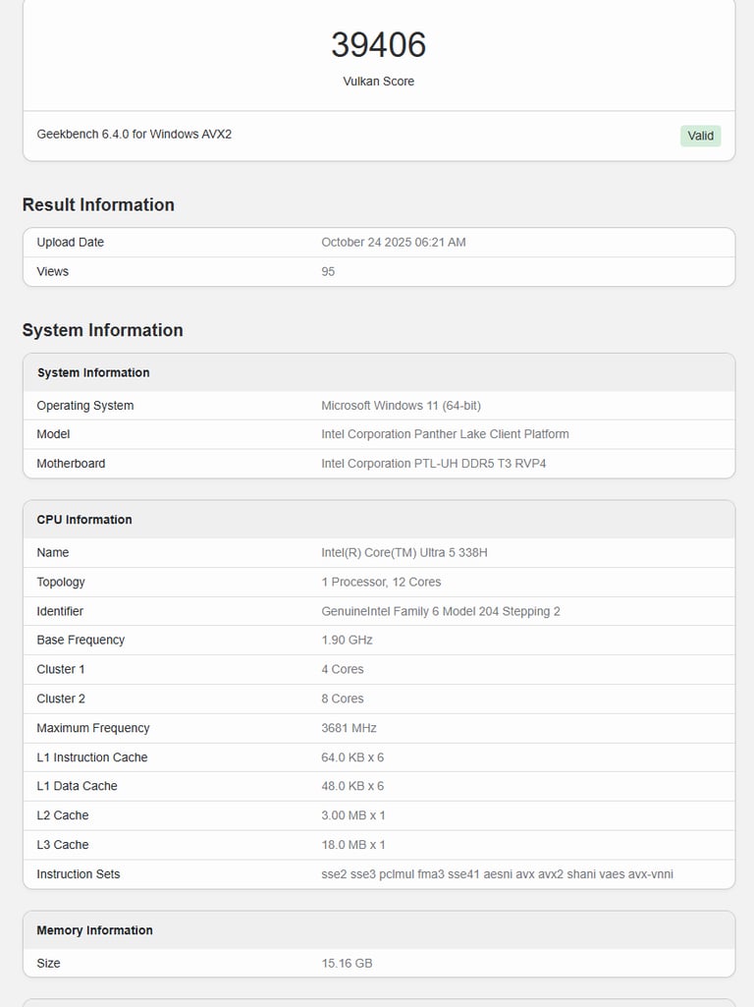Click the System Information section heading
This screenshot has height=1007, width=754.
[x=102, y=330]
